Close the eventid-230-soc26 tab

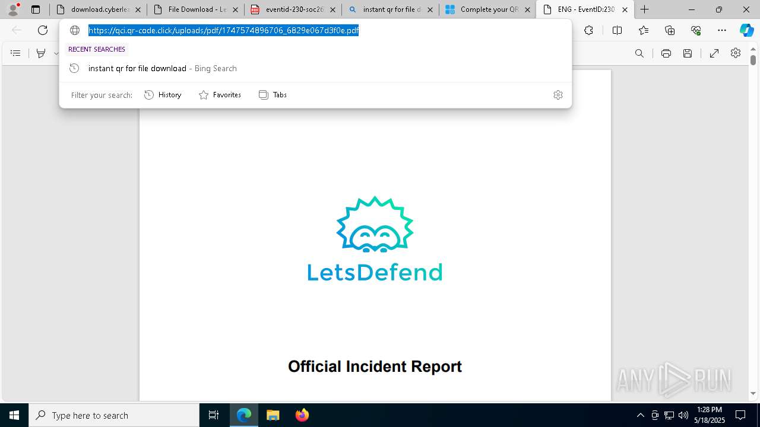point(332,9)
